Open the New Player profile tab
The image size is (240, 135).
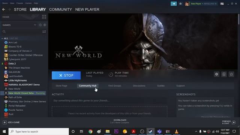click(87, 9)
